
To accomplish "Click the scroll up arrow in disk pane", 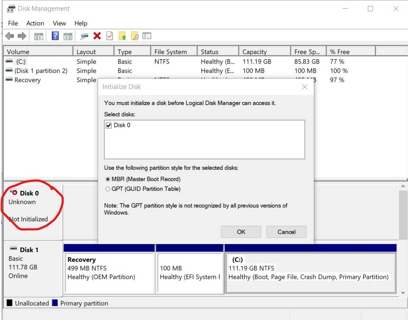I will pyautogui.click(x=403, y=187).
